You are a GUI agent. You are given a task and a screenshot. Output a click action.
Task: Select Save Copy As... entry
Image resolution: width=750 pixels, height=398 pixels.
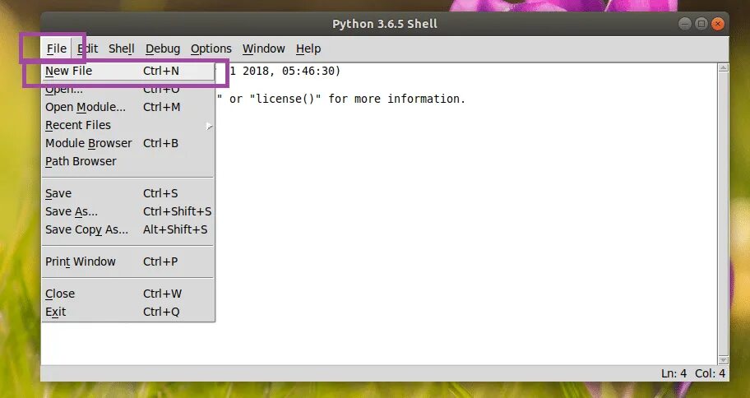coord(128,229)
